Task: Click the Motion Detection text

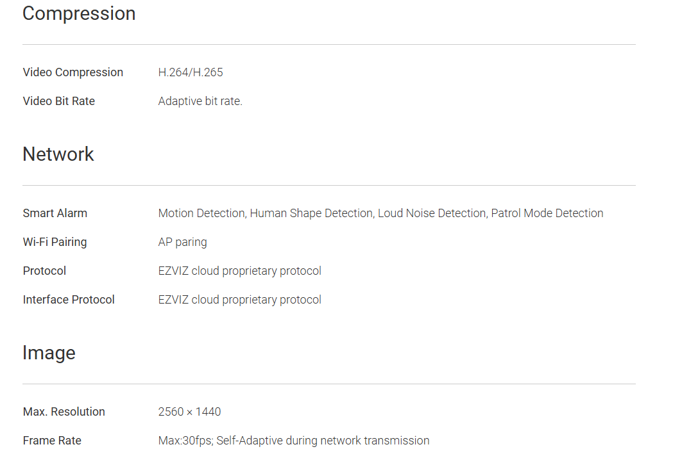Action: 201,213
